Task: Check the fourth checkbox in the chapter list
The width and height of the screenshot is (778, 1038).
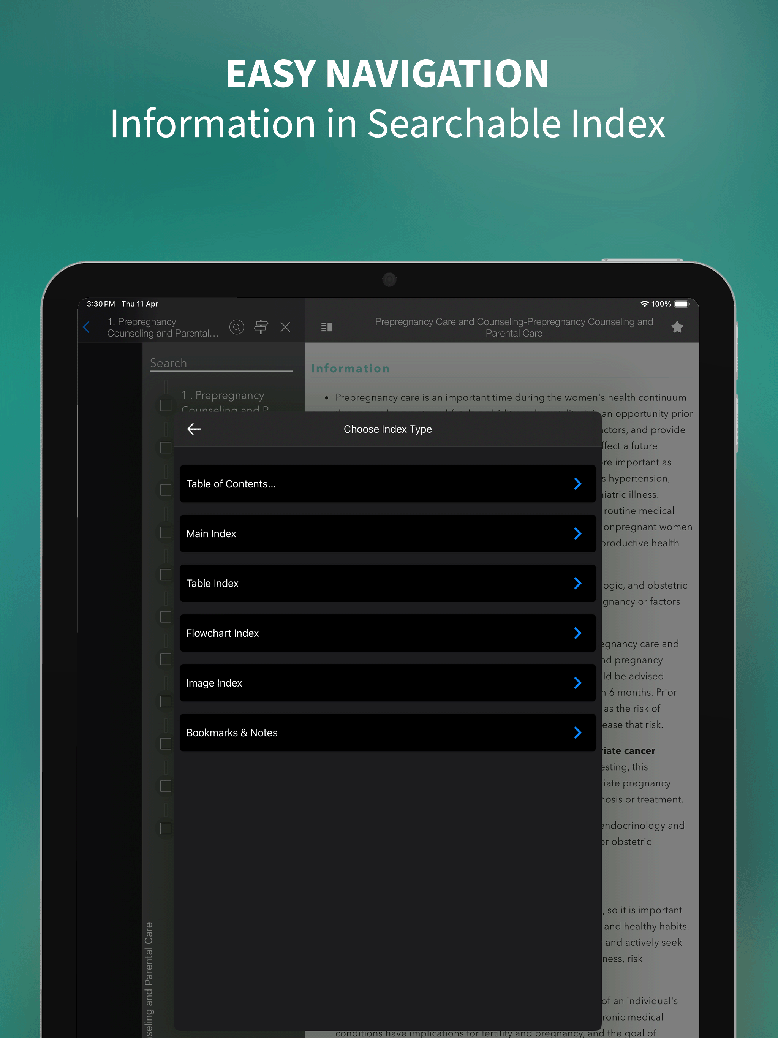Action: [166, 532]
